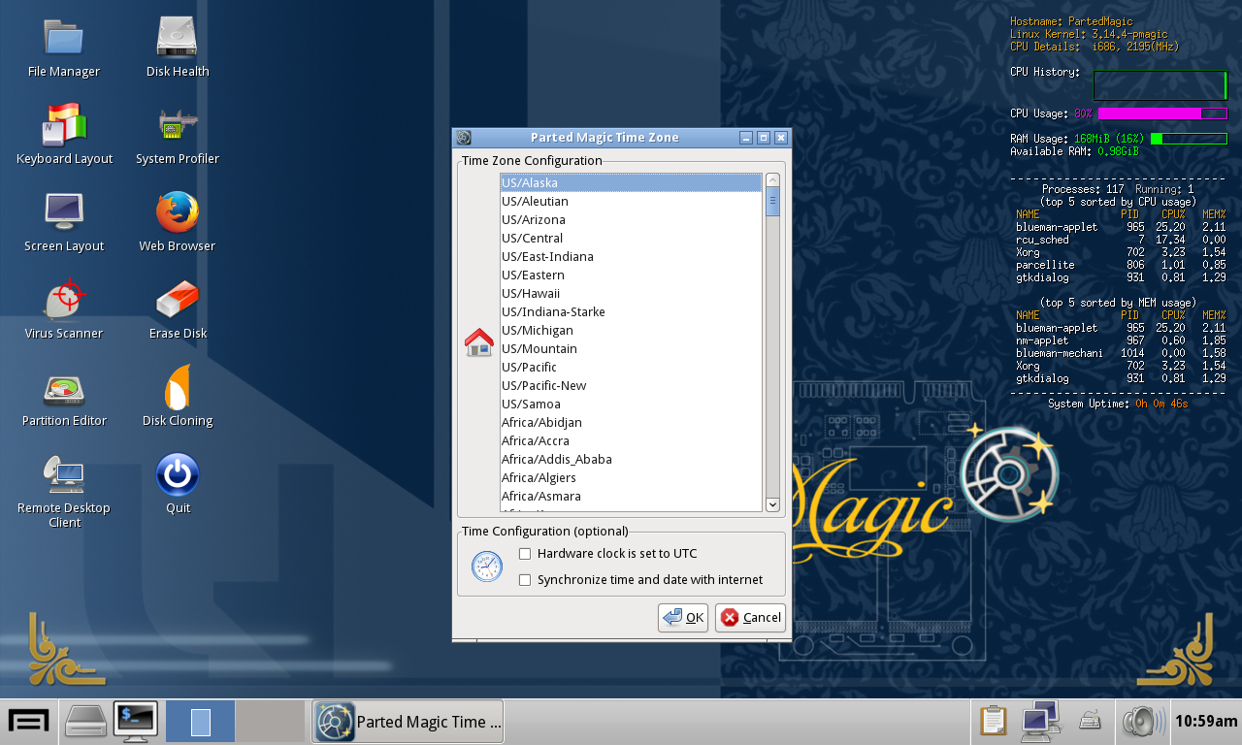Image resolution: width=1242 pixels, height=745 pixels.
Task: Select US/Pacific-New time zone
Action: 631,386
